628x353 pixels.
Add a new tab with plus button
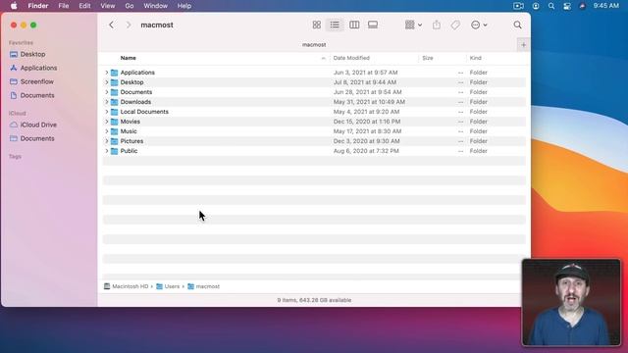coord(523,45)
